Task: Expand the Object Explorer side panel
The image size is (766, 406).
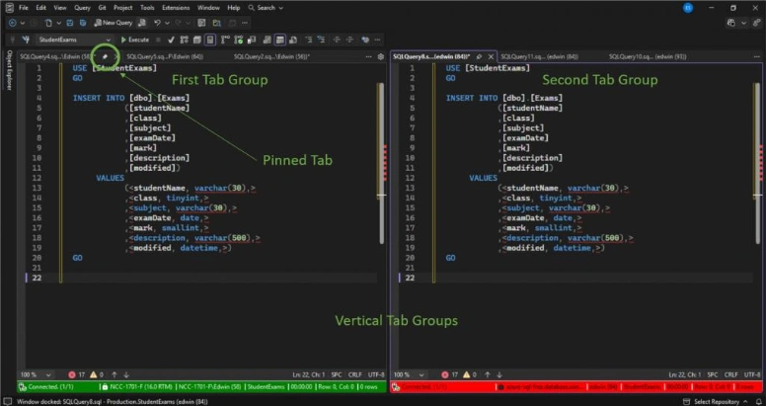Action: point(9,70)
